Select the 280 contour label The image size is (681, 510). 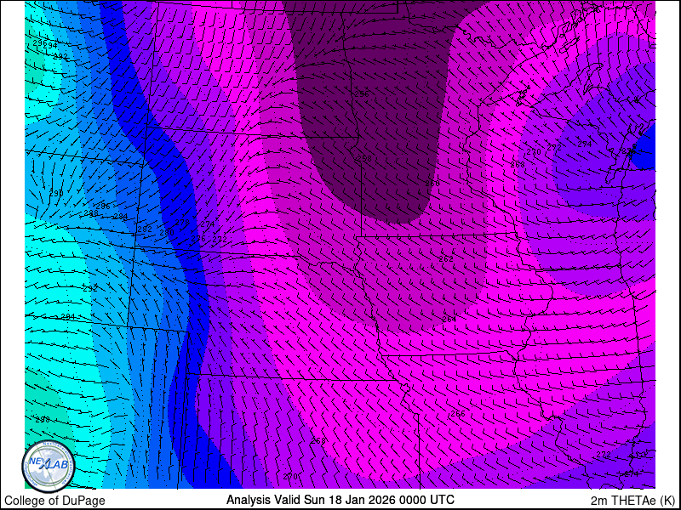167,233
